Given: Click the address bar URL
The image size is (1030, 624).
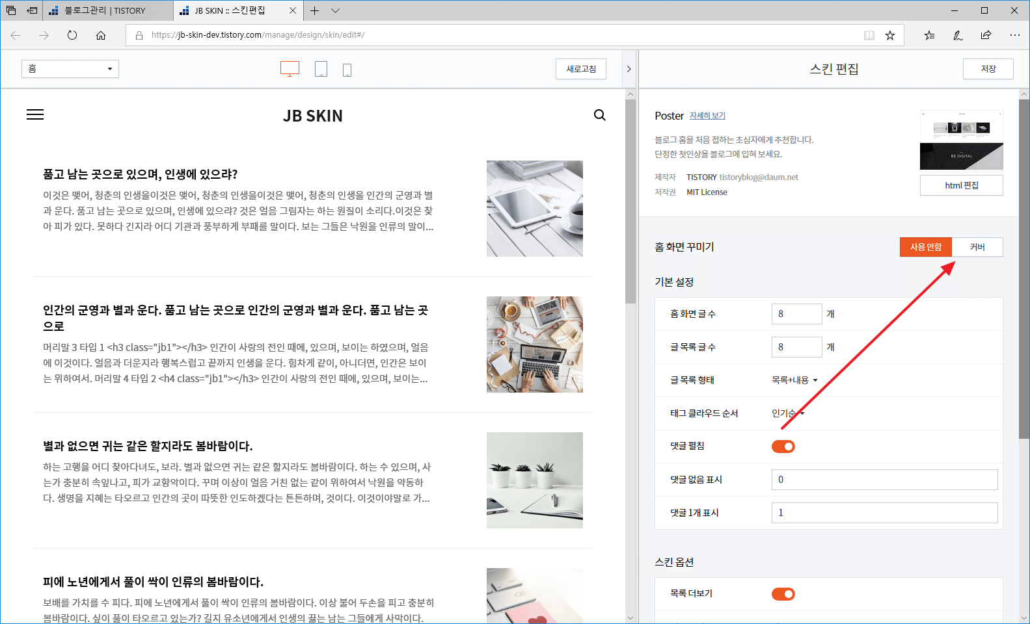Looking at the screenshot, I should 258,35.
